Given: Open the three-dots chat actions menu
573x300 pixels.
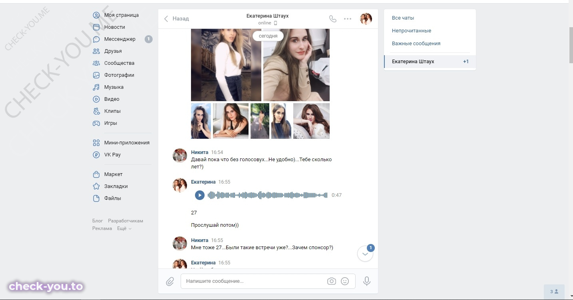Looking at the screenshot, I should 348,19.
